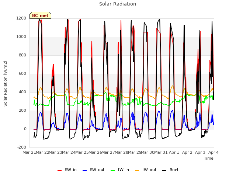Click the Mar 21 x-axis label

click(29, 152)
